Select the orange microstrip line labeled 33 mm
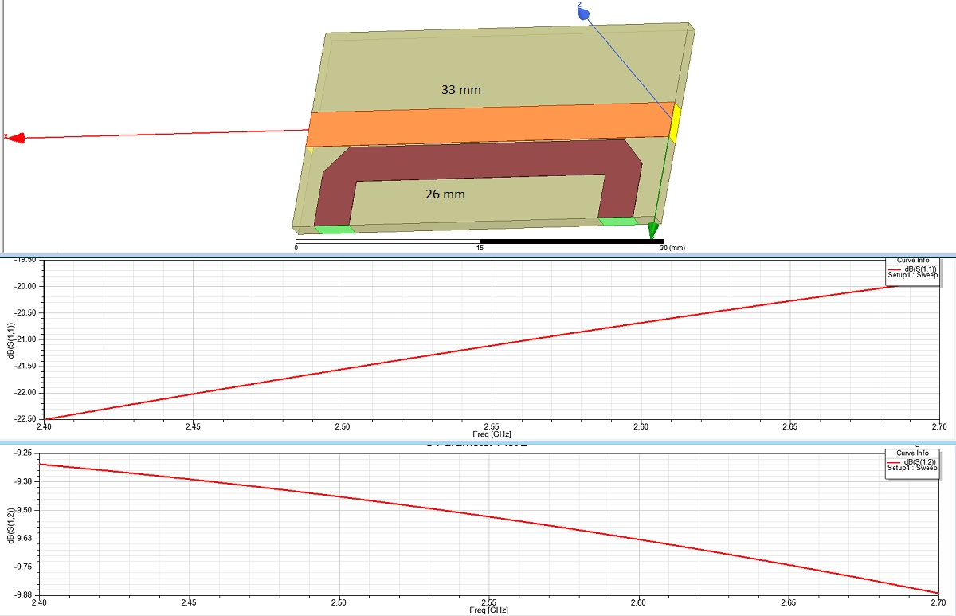 [x=490, y=125]
